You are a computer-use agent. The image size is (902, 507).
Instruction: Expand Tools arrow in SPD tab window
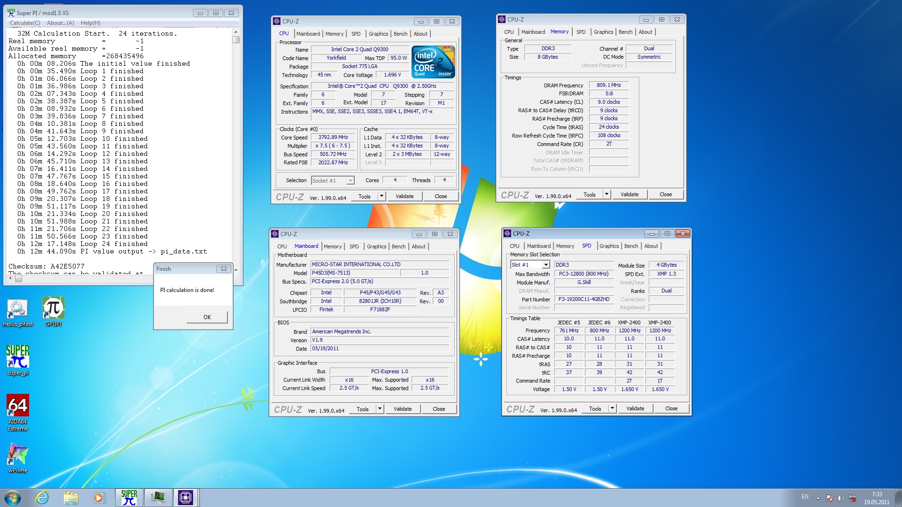(x=612, y=408)
